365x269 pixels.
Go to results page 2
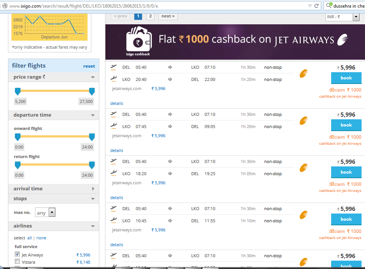coord(150,16)
